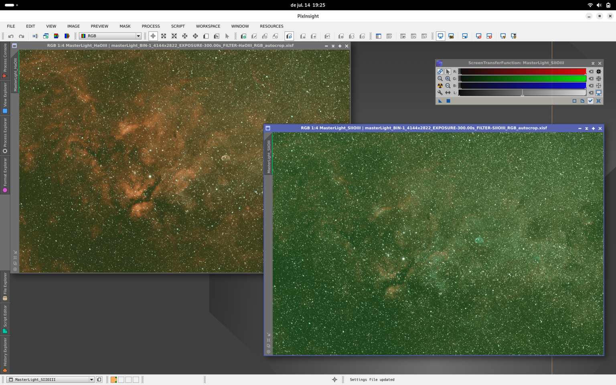Click STF zoom out magnifier minus icon
The height and width of the screenshot is (385, 616).
pos(448,86)
